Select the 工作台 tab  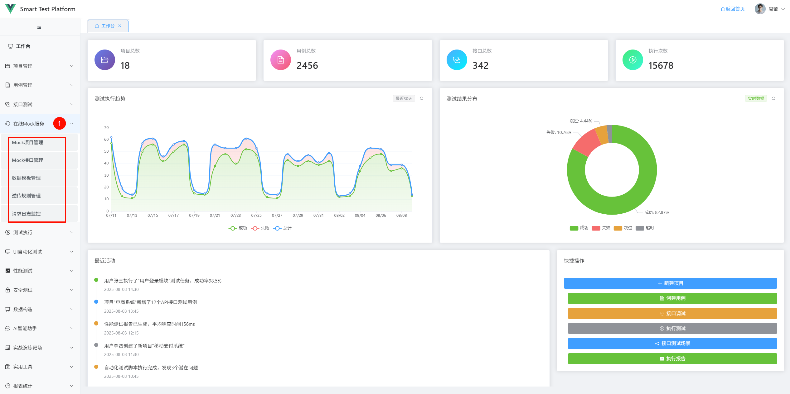(x=105, y=26)
